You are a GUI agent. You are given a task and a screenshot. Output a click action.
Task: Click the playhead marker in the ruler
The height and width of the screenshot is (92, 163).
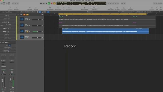click(67, 15)
